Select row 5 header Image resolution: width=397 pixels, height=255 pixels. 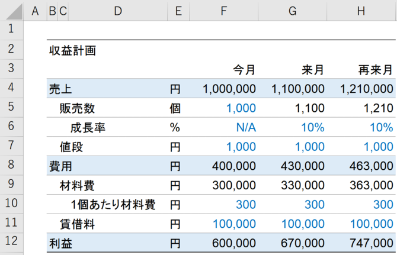click(x=11, y=108)
